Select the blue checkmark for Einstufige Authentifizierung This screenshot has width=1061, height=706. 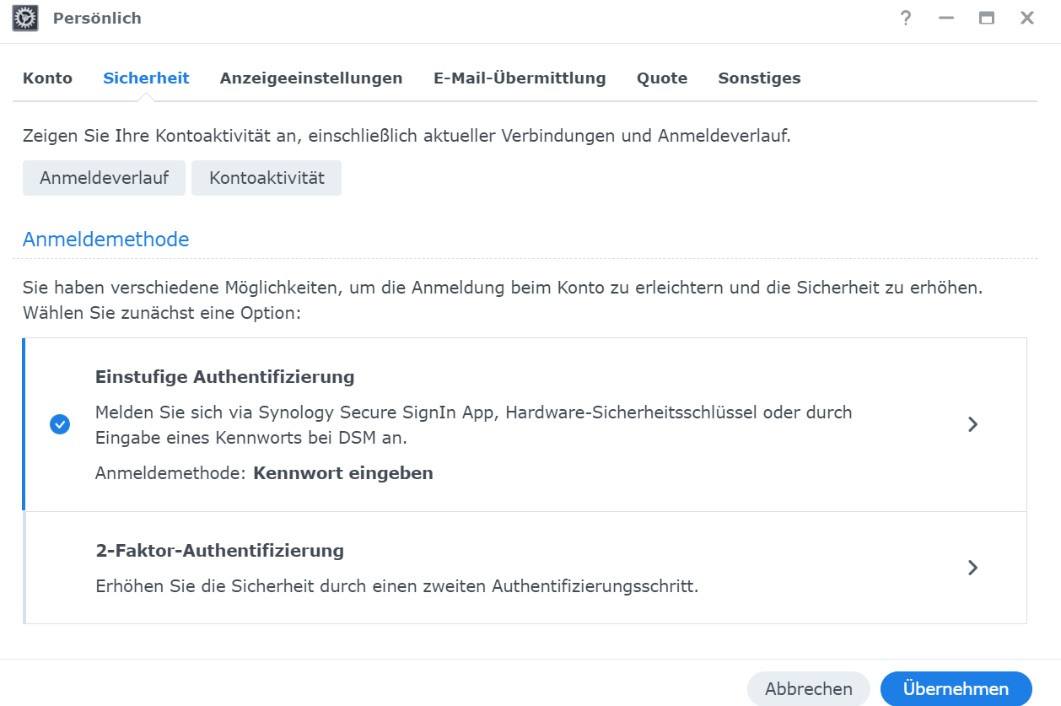[60, 424]
